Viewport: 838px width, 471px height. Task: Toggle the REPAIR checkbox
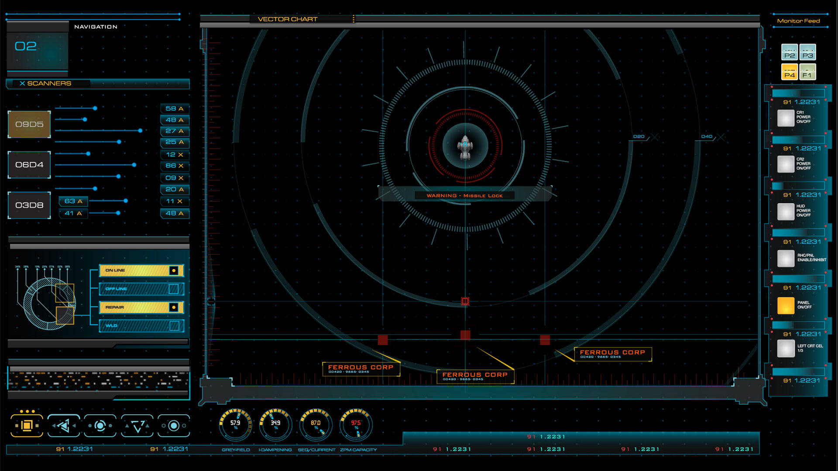pyautogui.click(x=174, y=307)
